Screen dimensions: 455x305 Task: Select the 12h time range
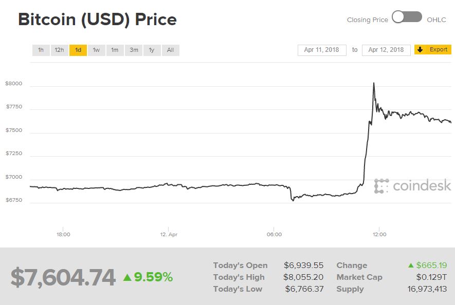[59, 50]
